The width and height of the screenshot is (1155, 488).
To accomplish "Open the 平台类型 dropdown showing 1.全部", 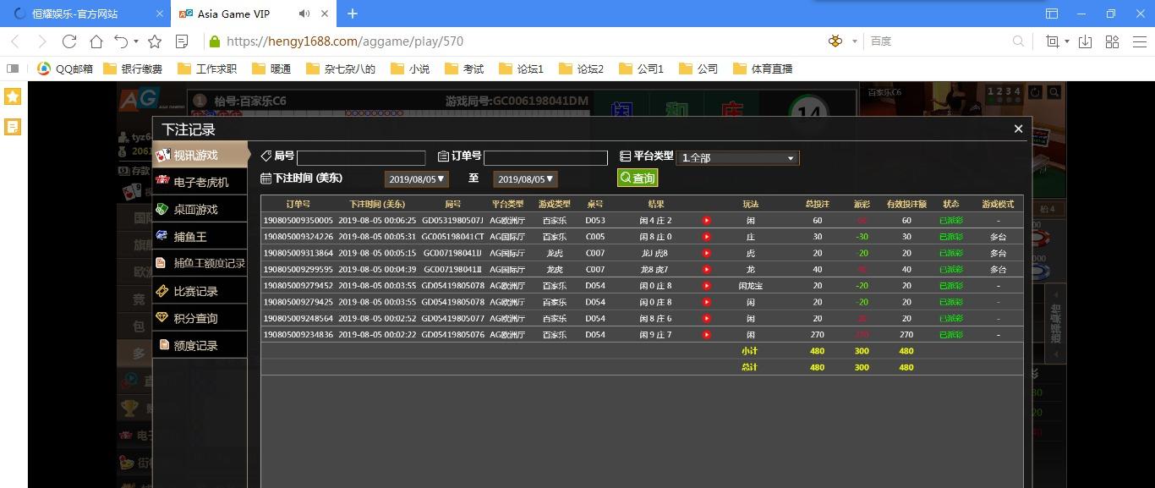I will 737,158.
